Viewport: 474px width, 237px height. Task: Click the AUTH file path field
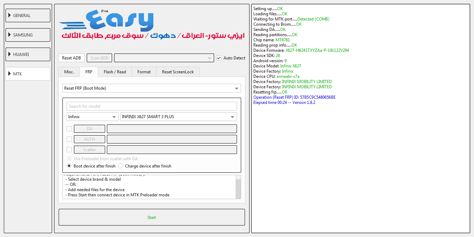click(172, 139)
